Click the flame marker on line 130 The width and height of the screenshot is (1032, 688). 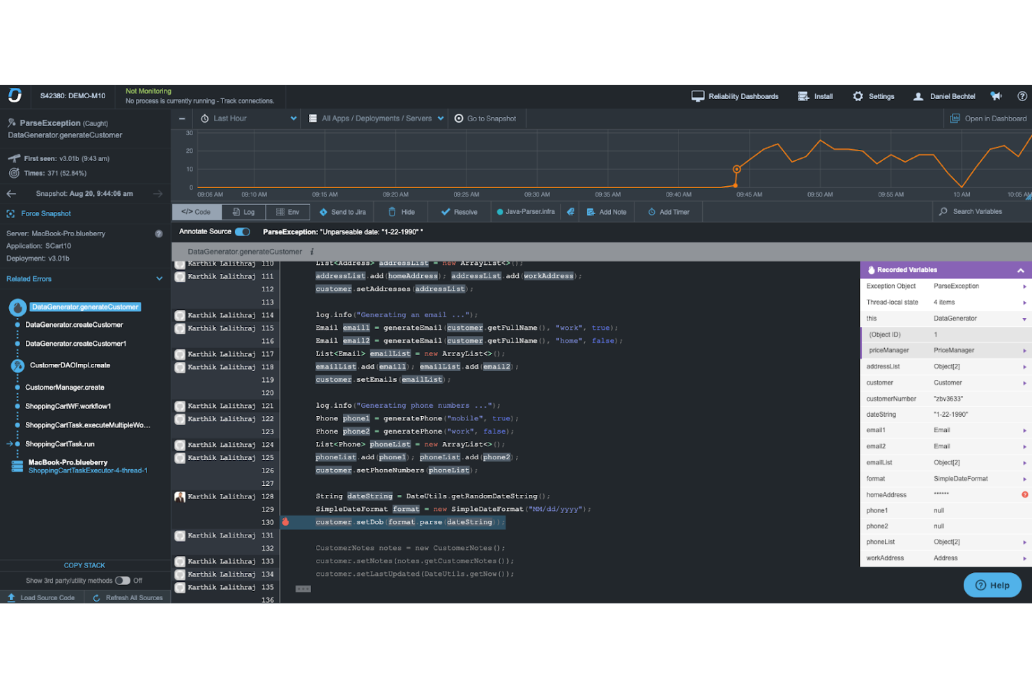[x=285, y=521]
